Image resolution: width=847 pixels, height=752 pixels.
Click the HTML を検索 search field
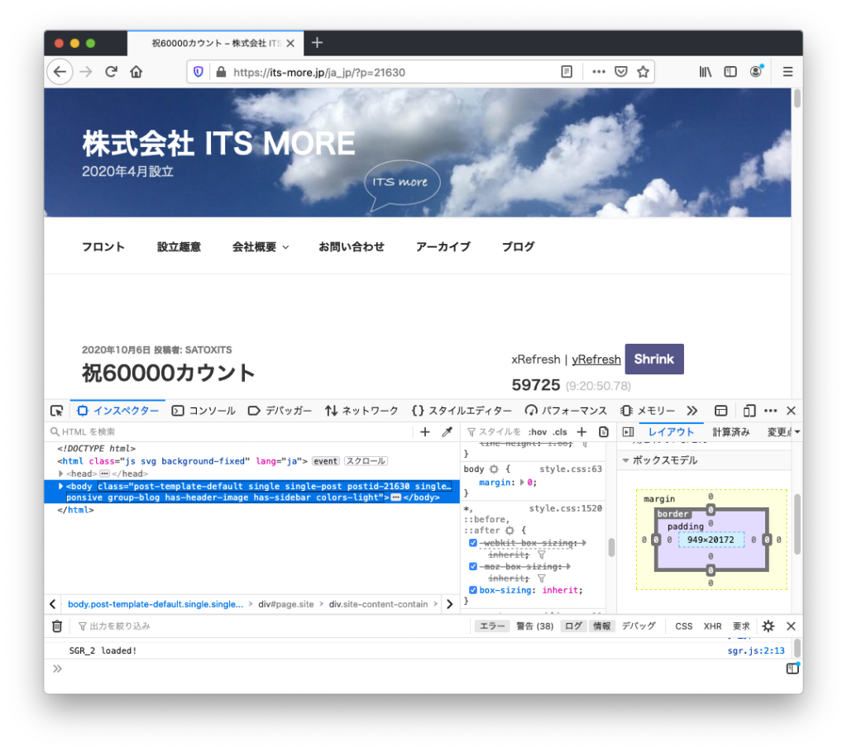point(232,432)
